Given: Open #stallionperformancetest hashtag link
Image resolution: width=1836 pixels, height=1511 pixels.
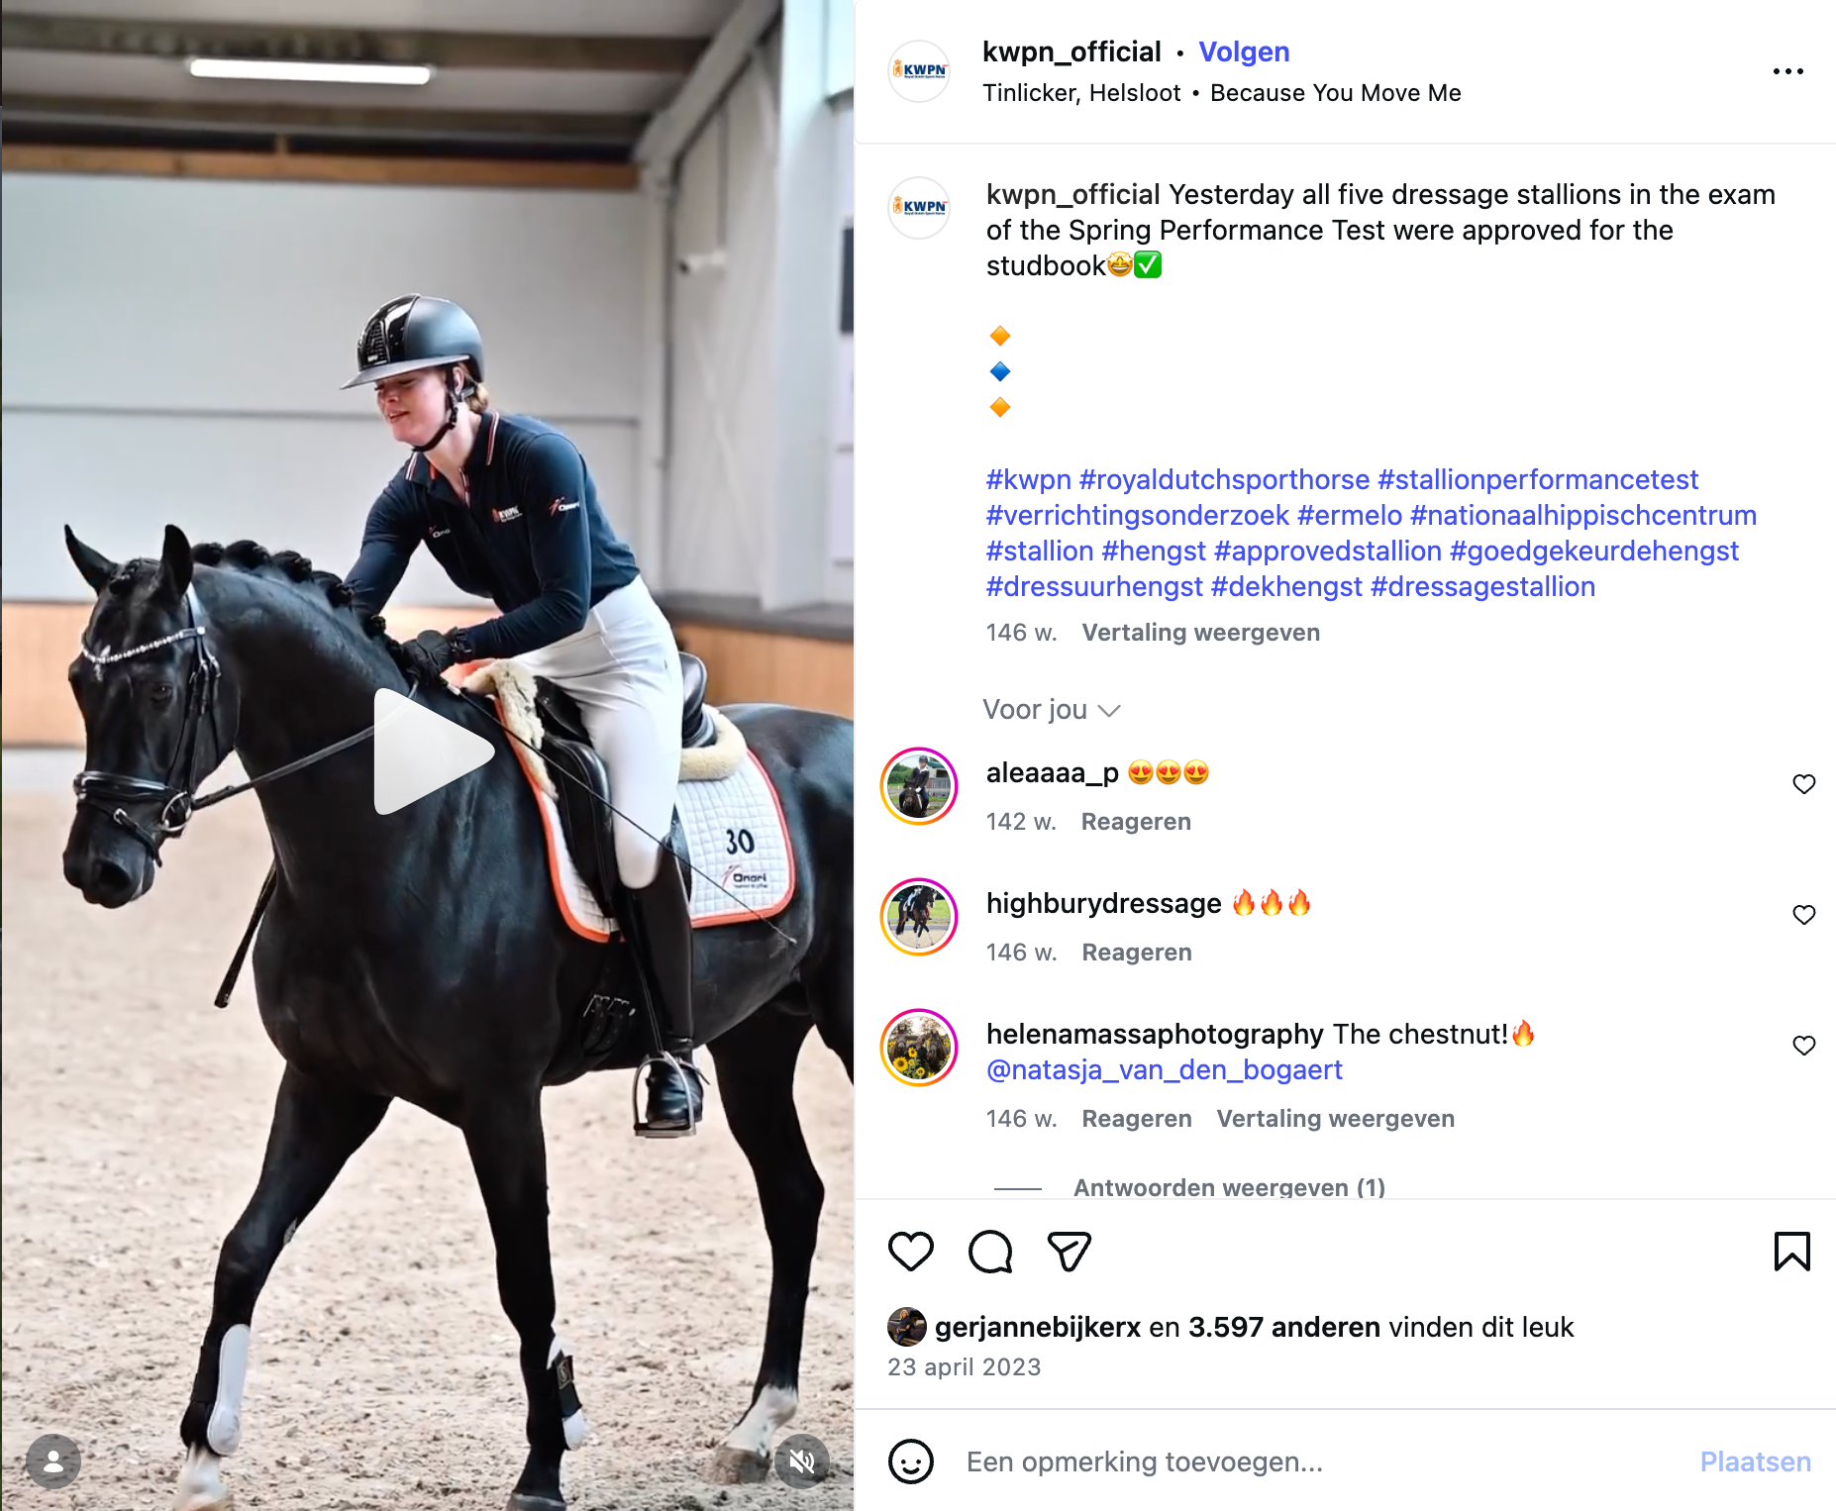Looking at the screenshot, I should pos(1538,479).
